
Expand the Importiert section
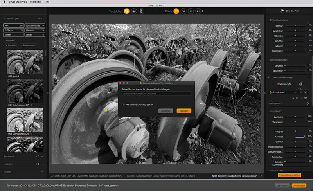(42, 164)
